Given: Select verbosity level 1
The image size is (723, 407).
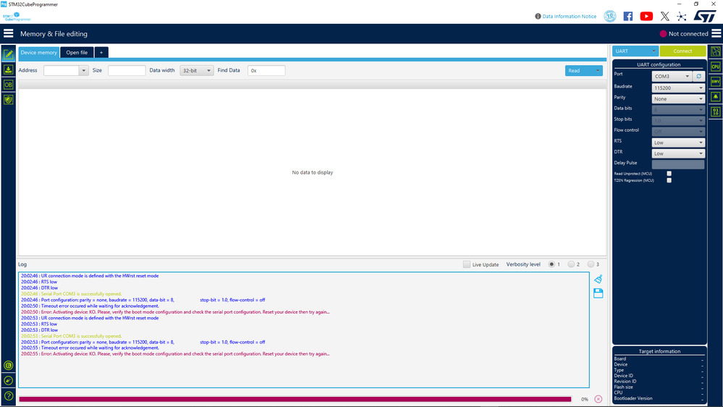Looking at the screenshot, I should tap(551, 264).
